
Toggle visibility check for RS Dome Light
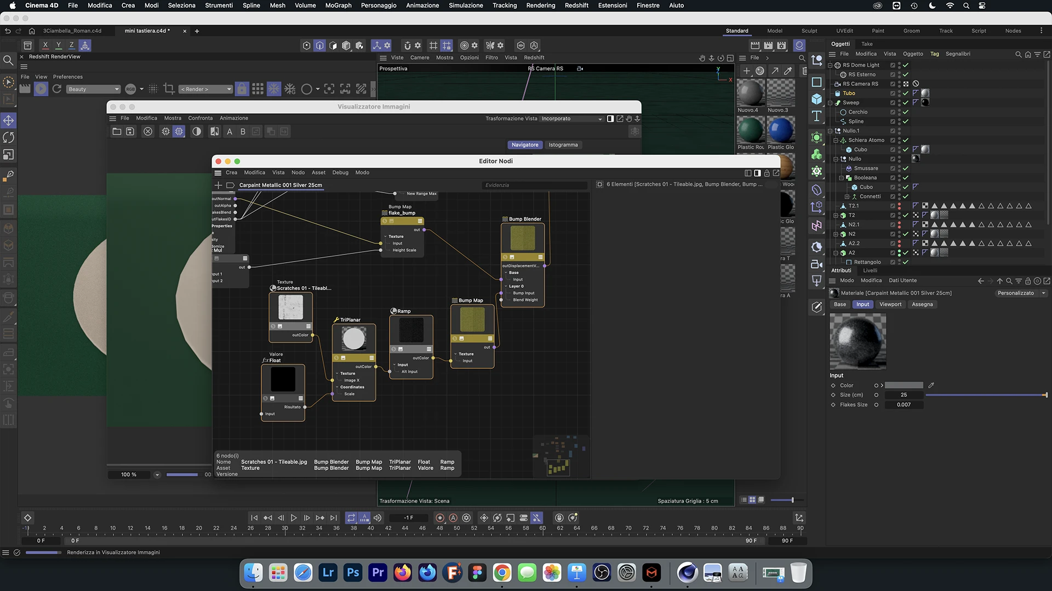pos(906,65)
